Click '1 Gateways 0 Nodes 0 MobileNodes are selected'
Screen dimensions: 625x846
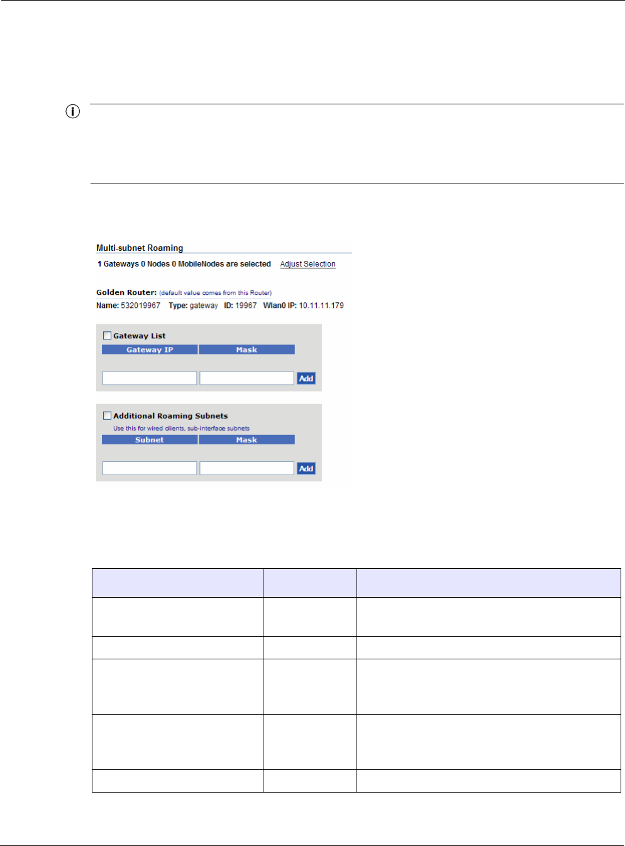(184, 264)
